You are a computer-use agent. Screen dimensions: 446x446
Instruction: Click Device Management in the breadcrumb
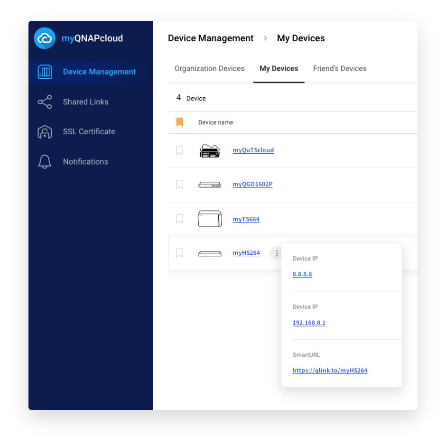[x=211, y=38]
